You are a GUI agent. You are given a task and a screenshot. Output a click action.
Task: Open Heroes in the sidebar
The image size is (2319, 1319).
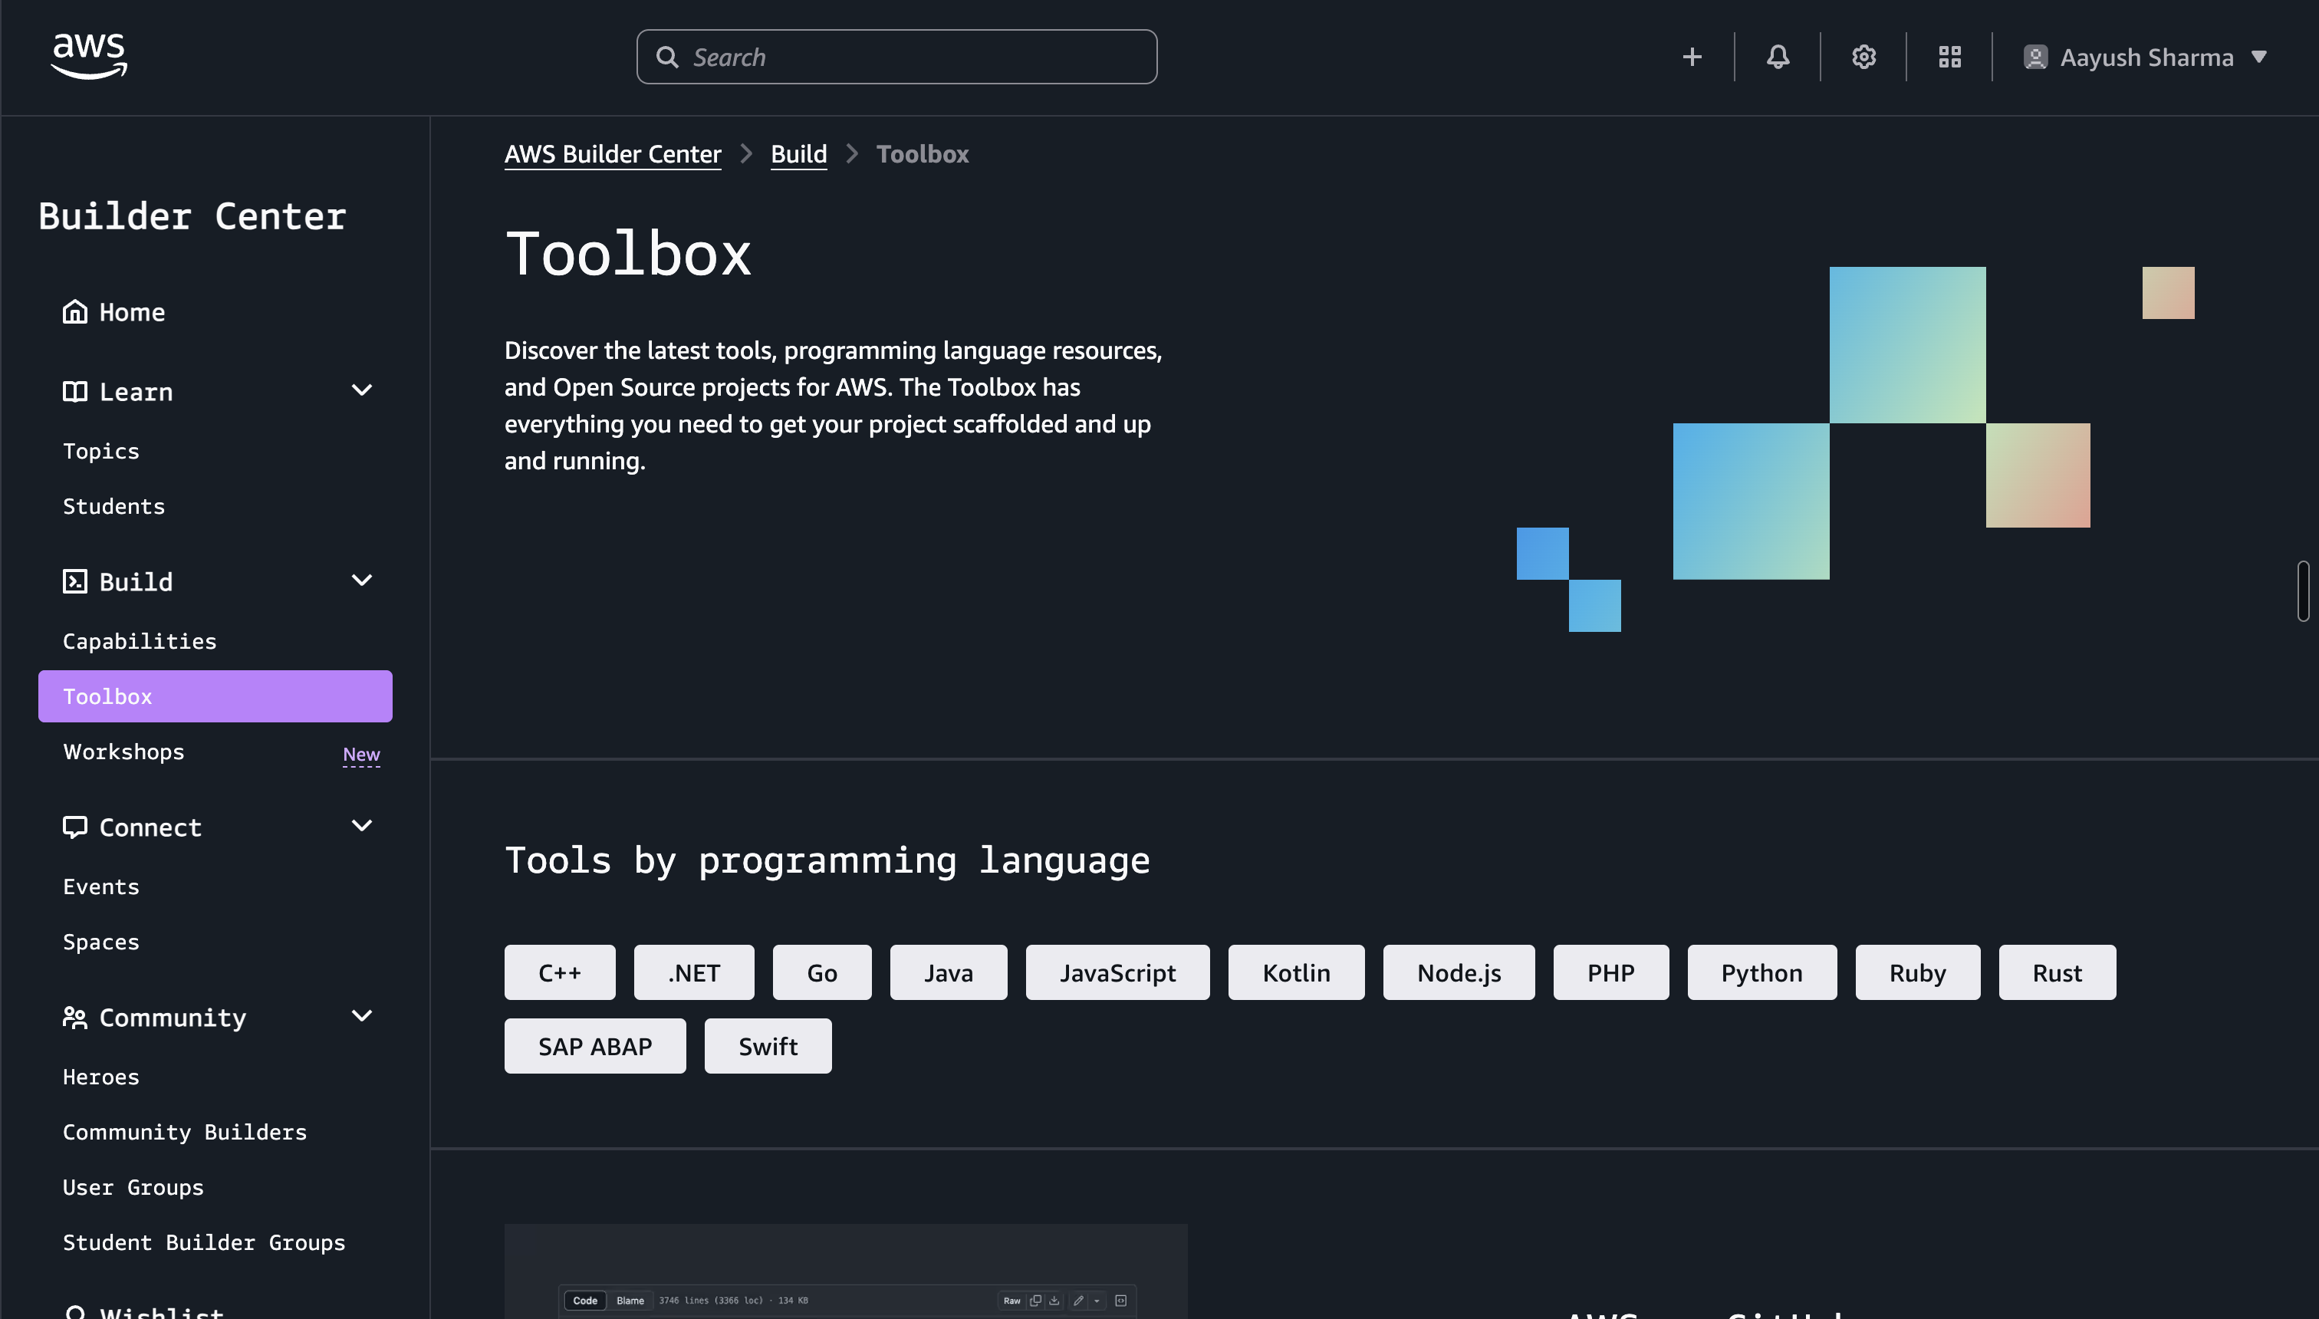100,1077
